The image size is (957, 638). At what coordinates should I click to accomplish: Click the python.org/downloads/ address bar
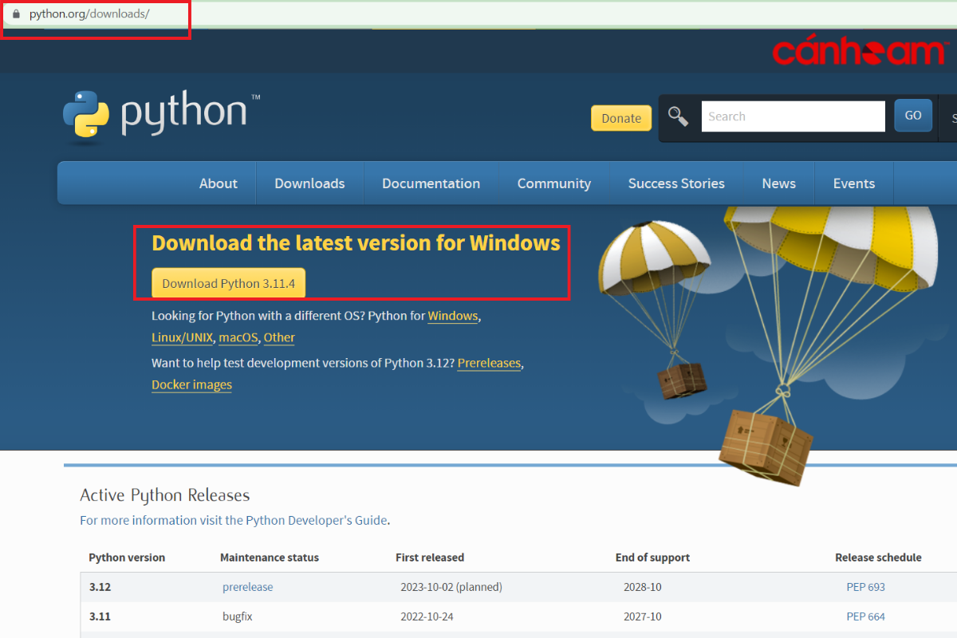[x=89, y=14]
